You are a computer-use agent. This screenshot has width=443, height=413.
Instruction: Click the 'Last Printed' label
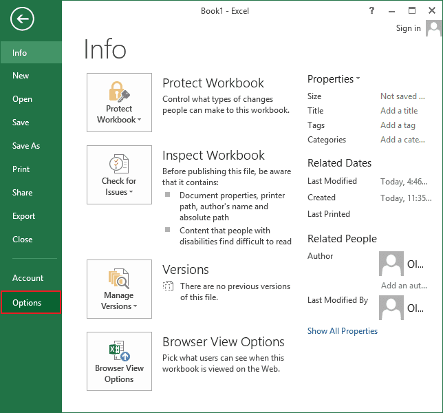pyautogui.click(x=329, y=213)
